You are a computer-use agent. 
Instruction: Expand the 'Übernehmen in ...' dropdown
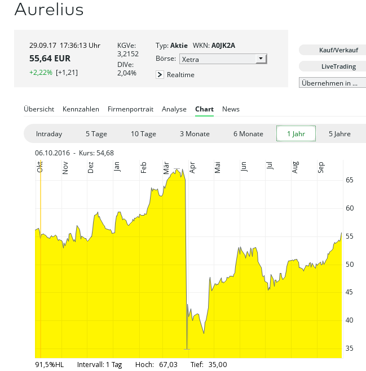[332, 83]
